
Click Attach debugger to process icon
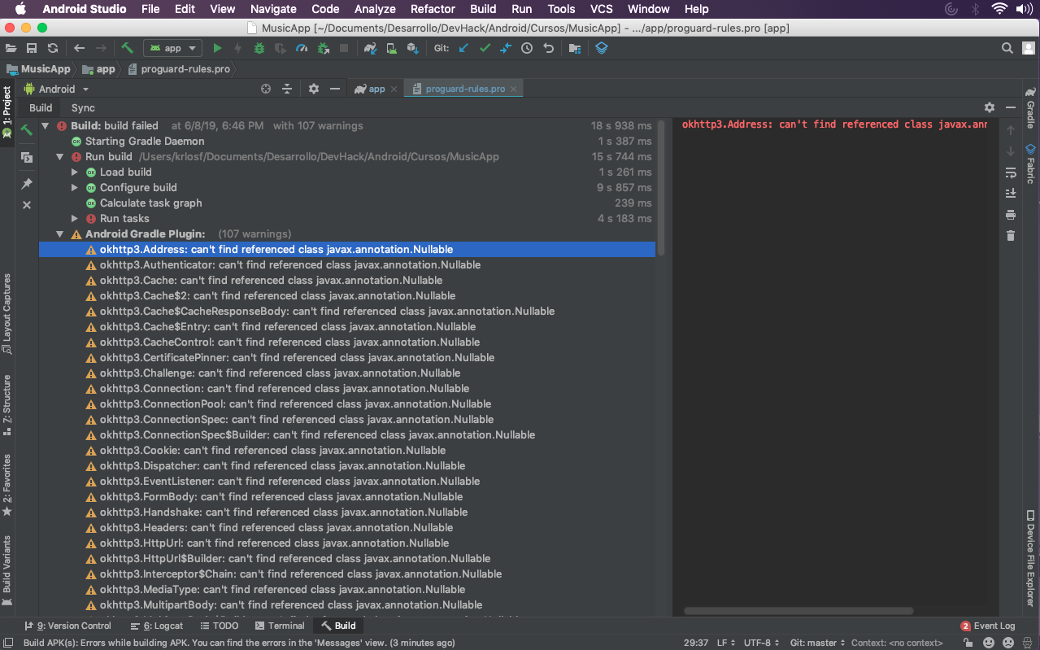(323, 49)
